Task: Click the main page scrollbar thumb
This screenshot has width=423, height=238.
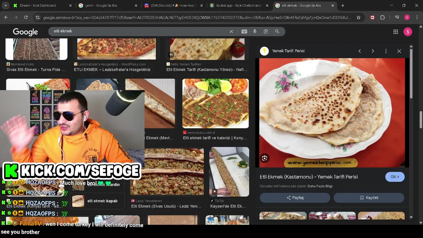Action: (x=421, y=120)
